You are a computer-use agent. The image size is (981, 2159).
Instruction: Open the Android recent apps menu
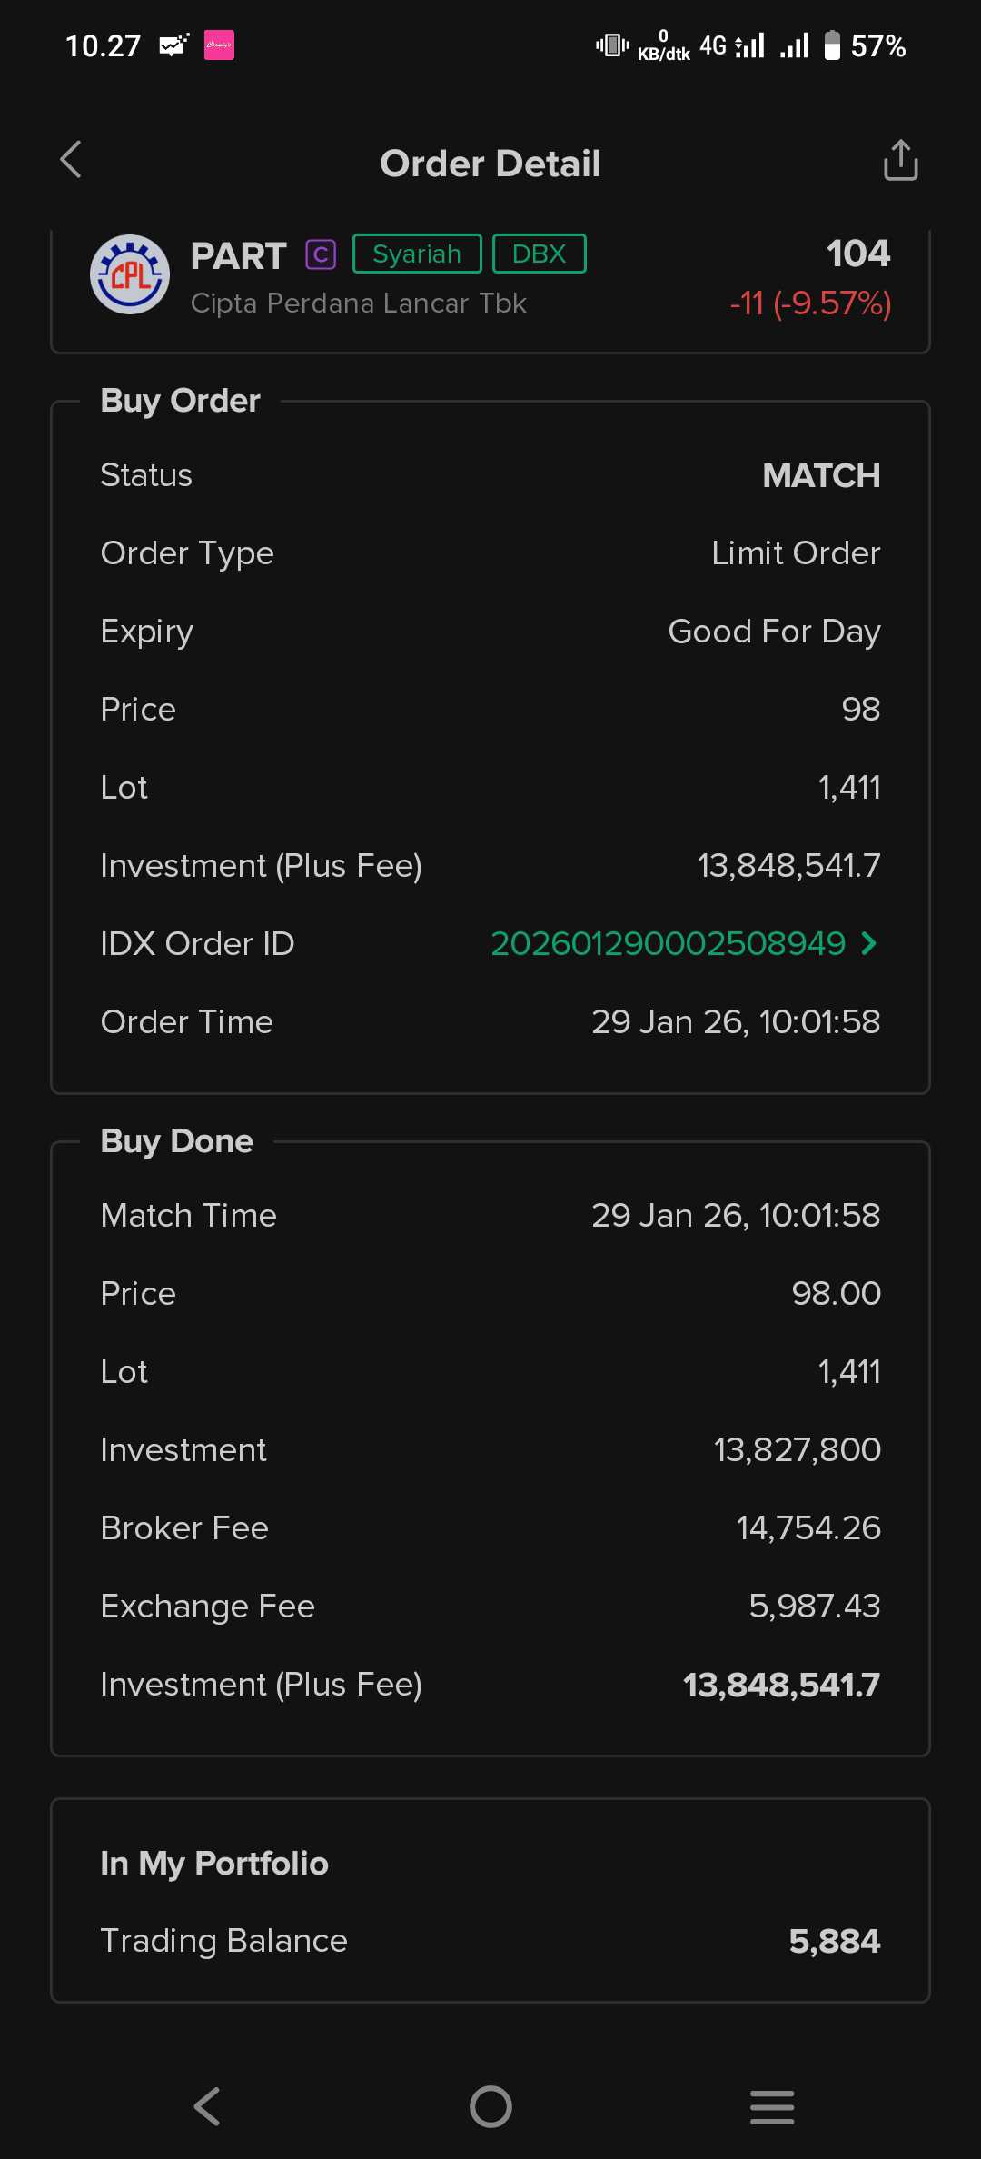(x=772, y=2106)
